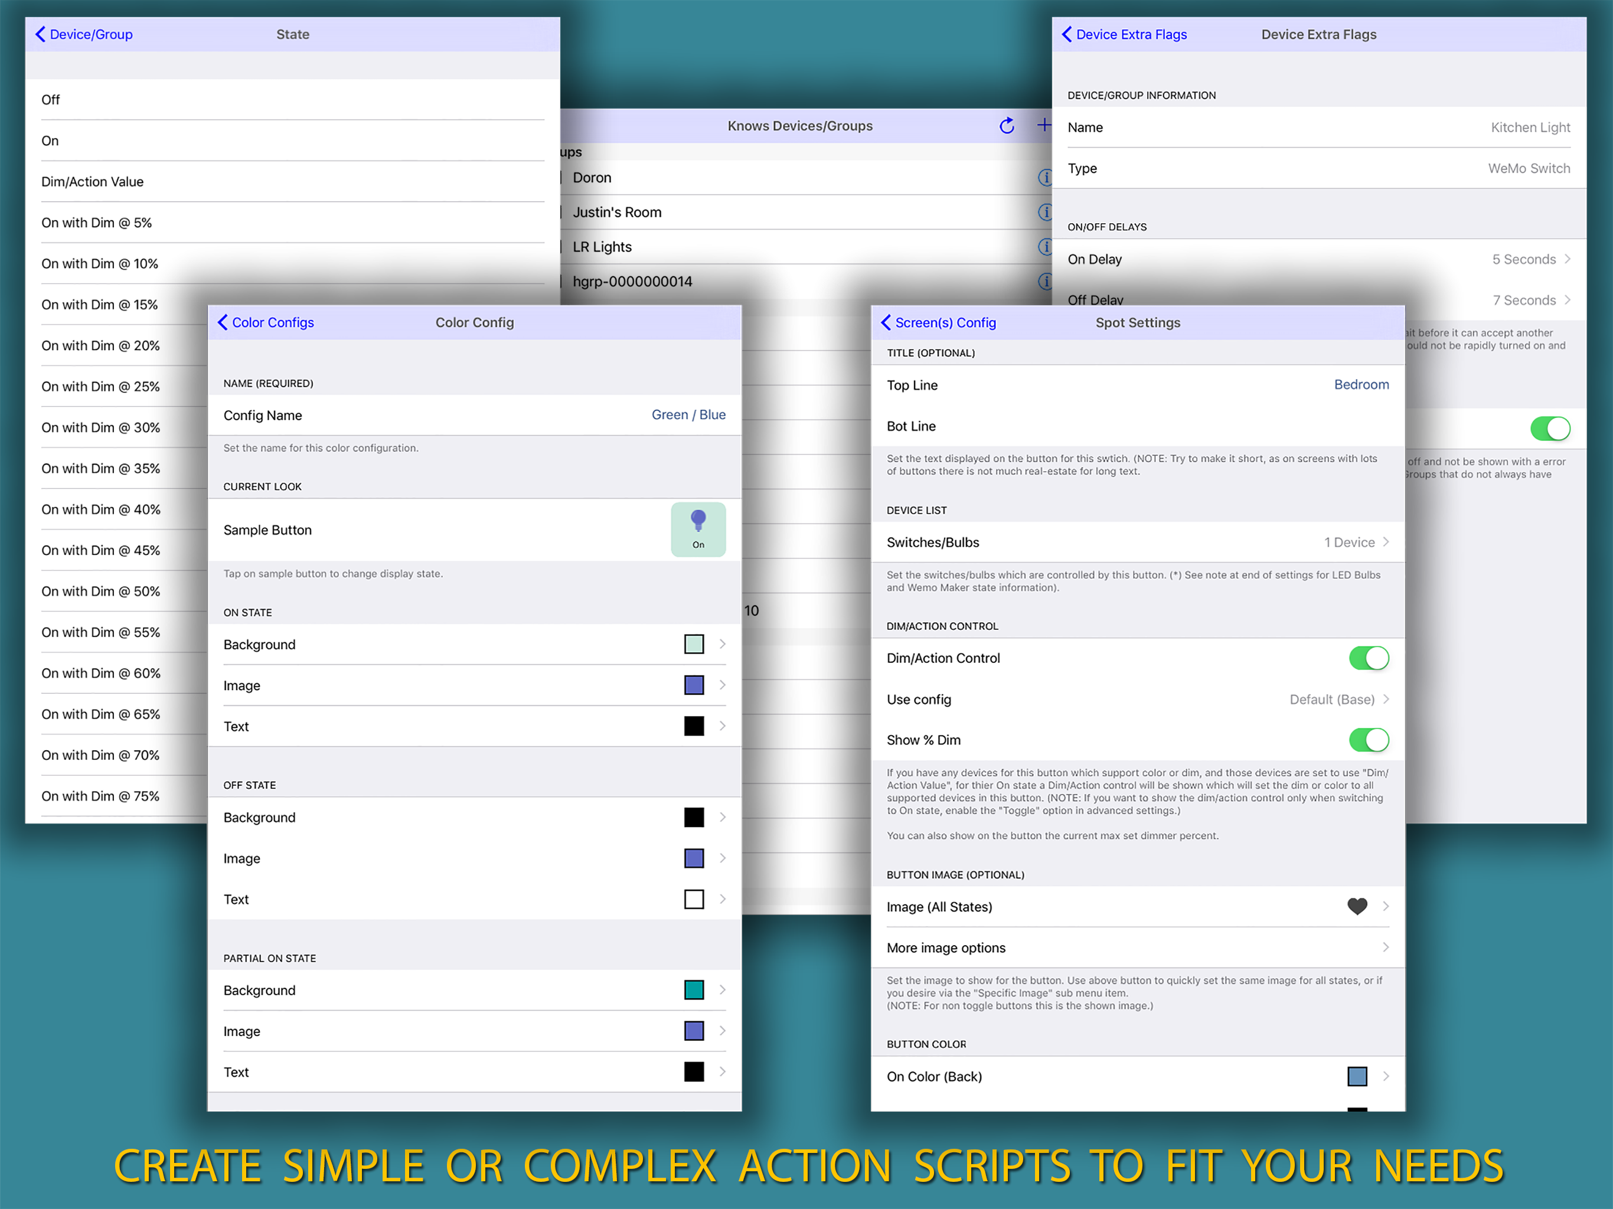Select the On state
The height and width of the screenshot is (1209, 1613).
pyautogui.click(x=292, y=140)
